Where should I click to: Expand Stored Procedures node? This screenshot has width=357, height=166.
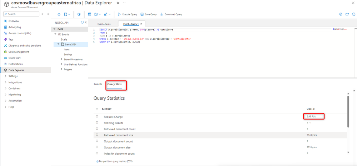[61, 59]
